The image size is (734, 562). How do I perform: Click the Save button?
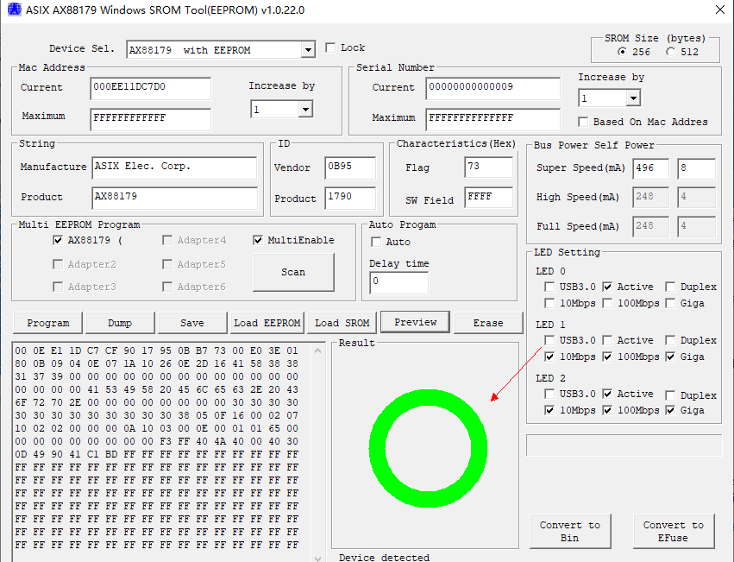pos(192,323)
